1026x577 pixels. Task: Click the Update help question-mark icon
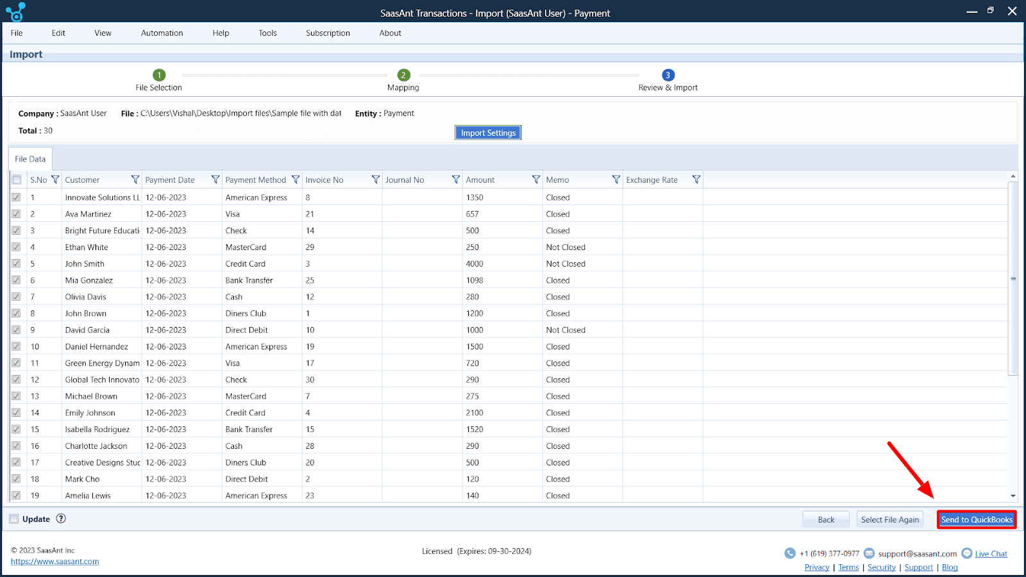coord(61,519)
